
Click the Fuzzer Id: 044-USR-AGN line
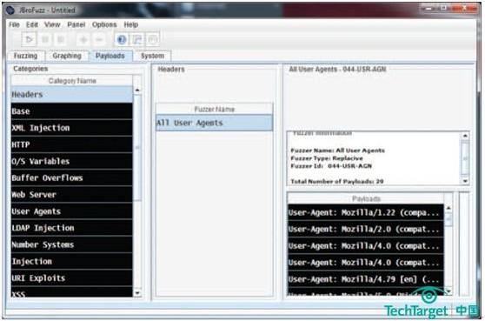331,166
